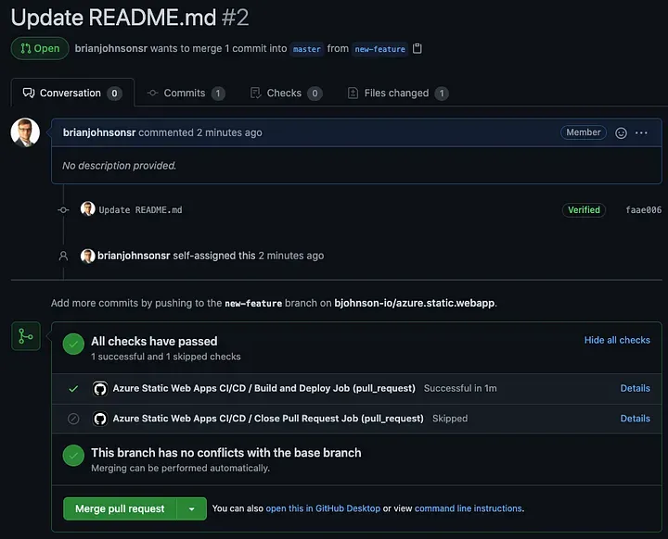The image size is (668, 539).
Task: Click the new-feature branch label in header
Action: click(x=380, y=49)
